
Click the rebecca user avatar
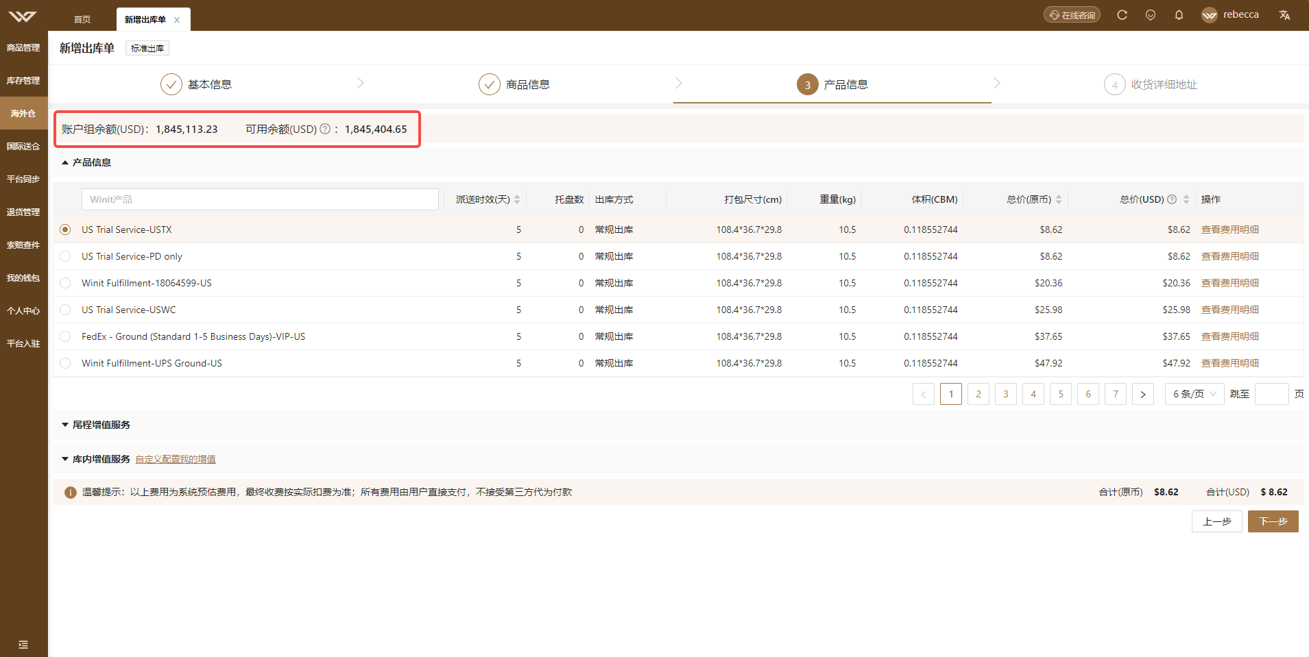1210,15
